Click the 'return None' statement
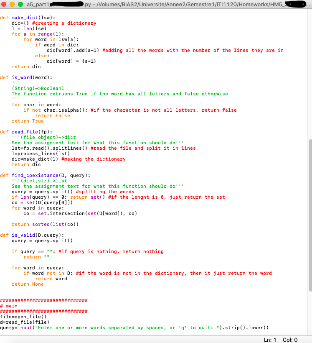This screenshot has width=312, height=343. click(x=28, y=284)
